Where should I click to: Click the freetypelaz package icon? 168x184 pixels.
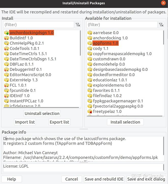click(x=90, y=111)
